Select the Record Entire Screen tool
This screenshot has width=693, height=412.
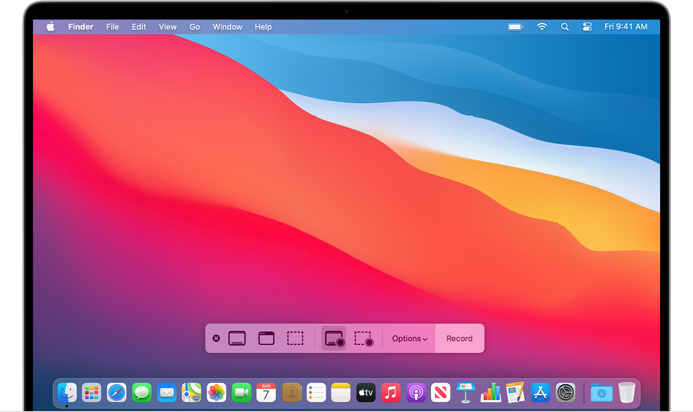click(x=333, y=338)
